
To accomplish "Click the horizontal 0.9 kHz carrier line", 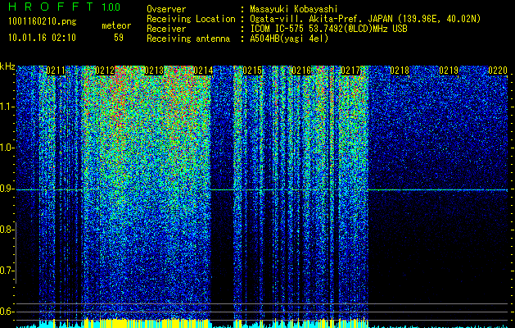I will (262, 189).
